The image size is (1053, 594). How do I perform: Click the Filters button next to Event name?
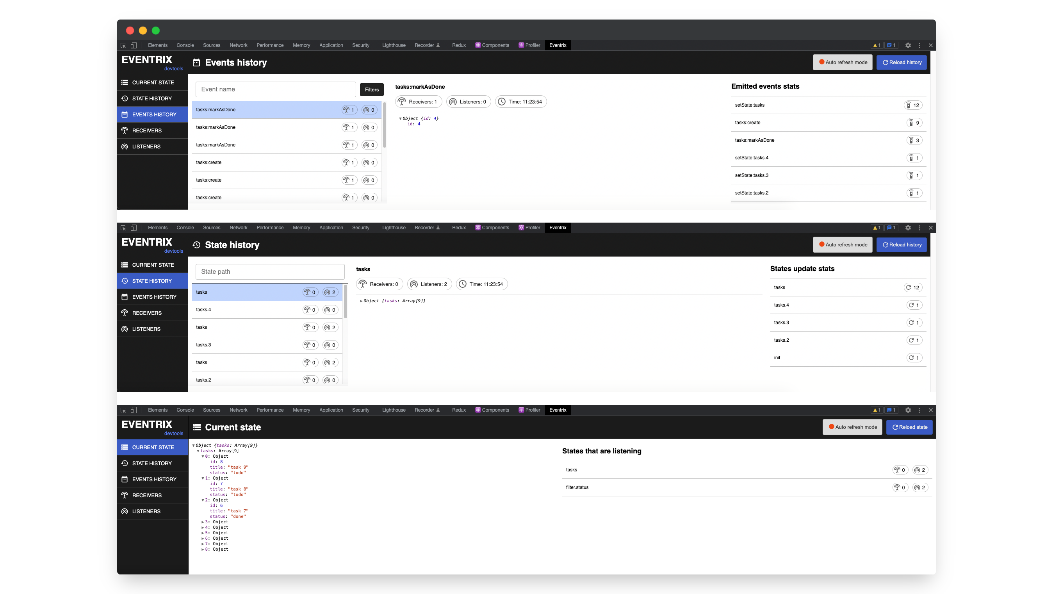pos(372,89)
